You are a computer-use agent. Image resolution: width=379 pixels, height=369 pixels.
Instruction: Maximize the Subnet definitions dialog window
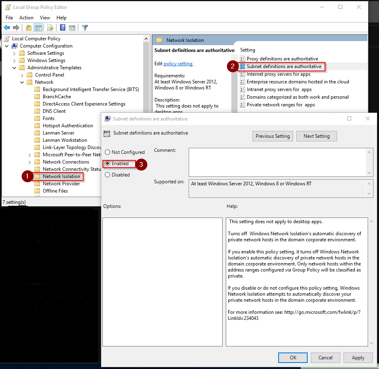[x=349, y=118]
